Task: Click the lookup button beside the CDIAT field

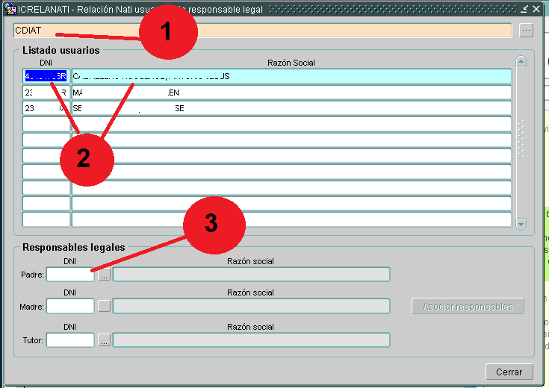Action: [527, 31]
